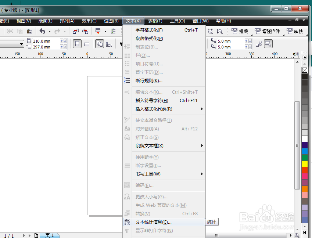Image resolution: width=312 pixels, height=238 pixels.
Task: Toggle snap settings via the options launcher icon
Action: [x=112, y=31]
